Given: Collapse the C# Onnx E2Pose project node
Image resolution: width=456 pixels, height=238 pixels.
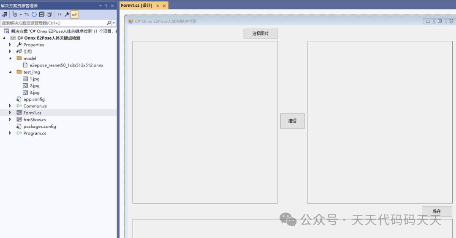Looking at the screenshot, I should coord(4,38).
